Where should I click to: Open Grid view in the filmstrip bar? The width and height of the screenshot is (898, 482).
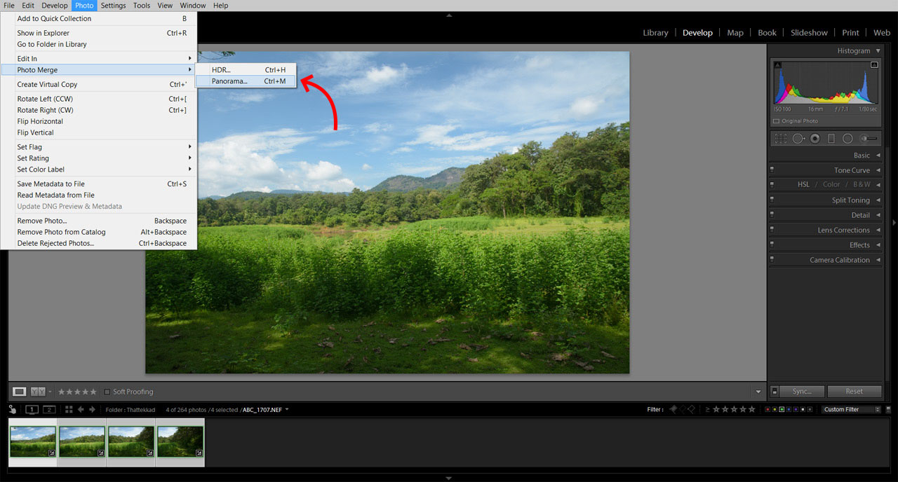click(x=69, y=409)
